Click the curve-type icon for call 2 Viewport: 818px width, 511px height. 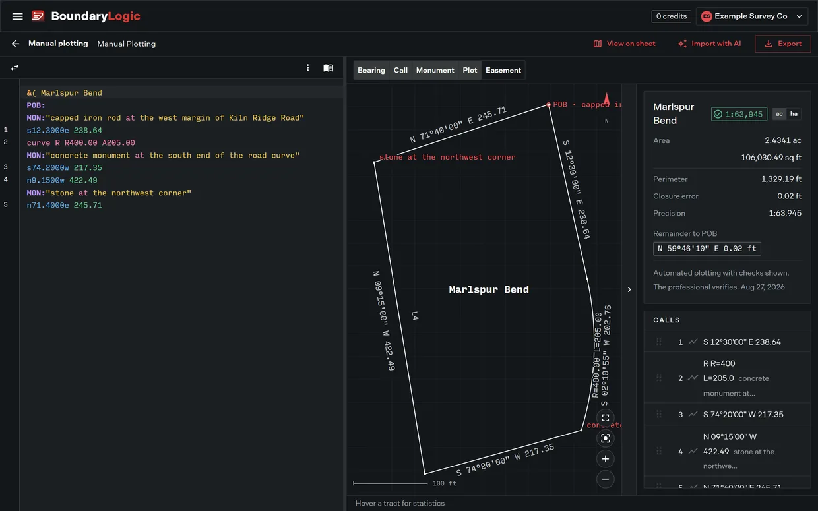coord(693,378)
